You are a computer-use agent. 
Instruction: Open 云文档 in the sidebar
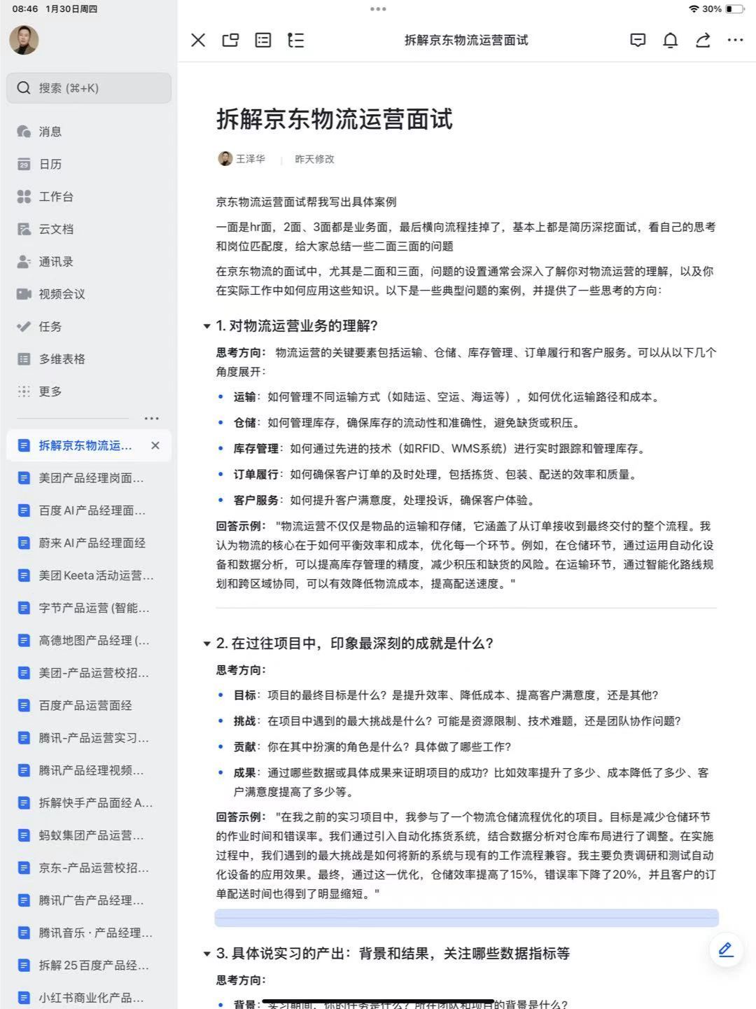(x=89, y=229)
